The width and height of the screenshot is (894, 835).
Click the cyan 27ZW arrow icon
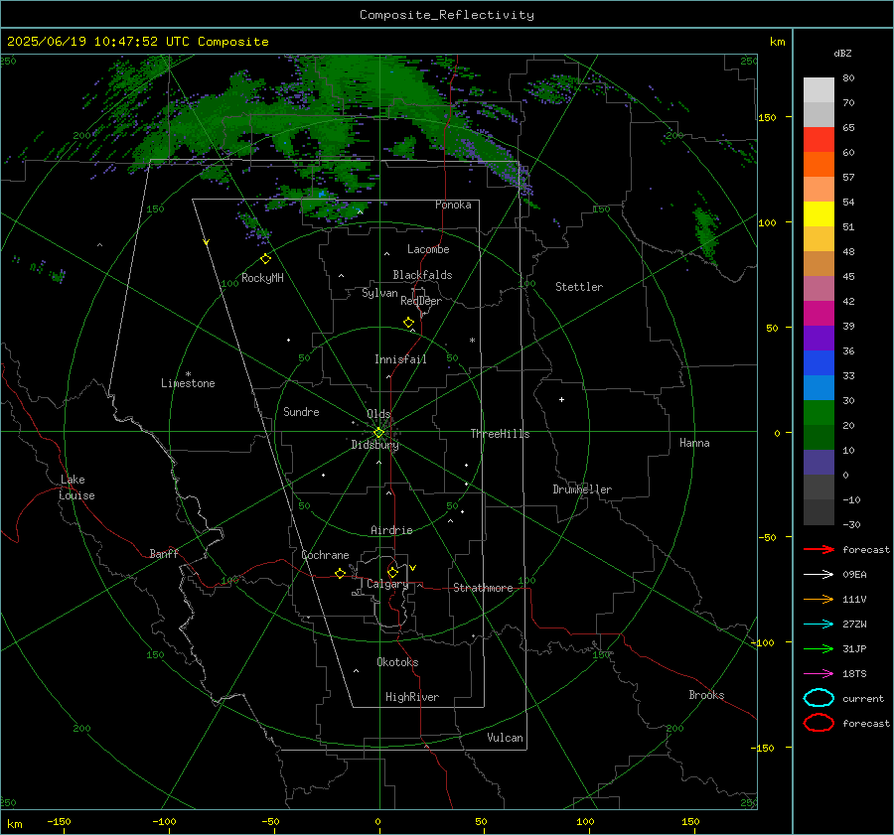tap(819, 625)
